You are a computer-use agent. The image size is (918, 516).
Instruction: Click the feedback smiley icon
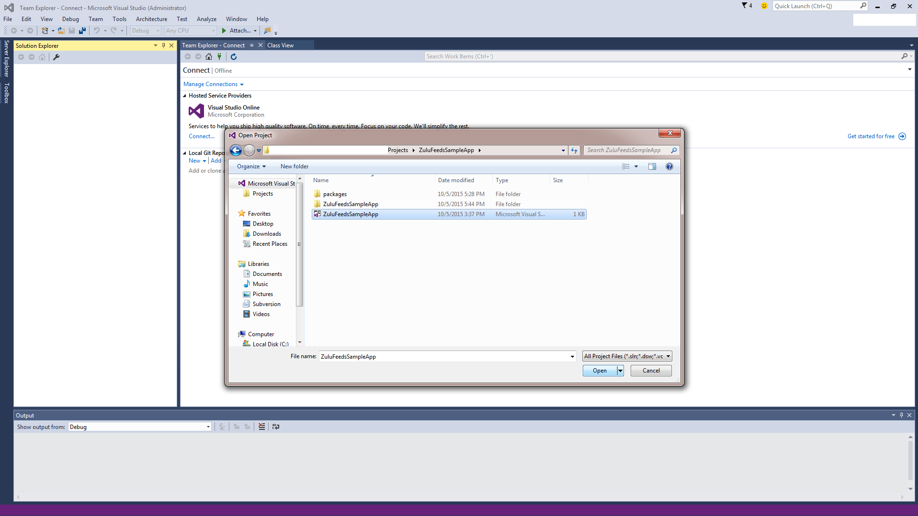[x=764, y=6]
